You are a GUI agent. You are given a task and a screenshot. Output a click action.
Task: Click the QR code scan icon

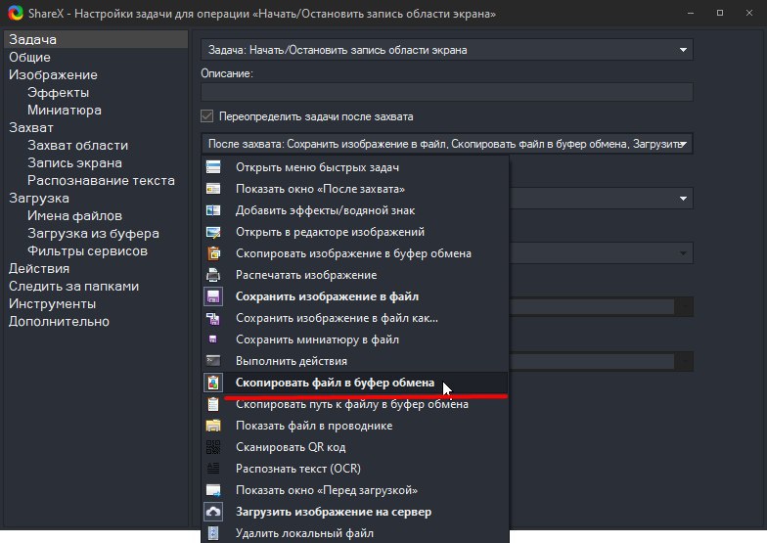pos(213,446)
